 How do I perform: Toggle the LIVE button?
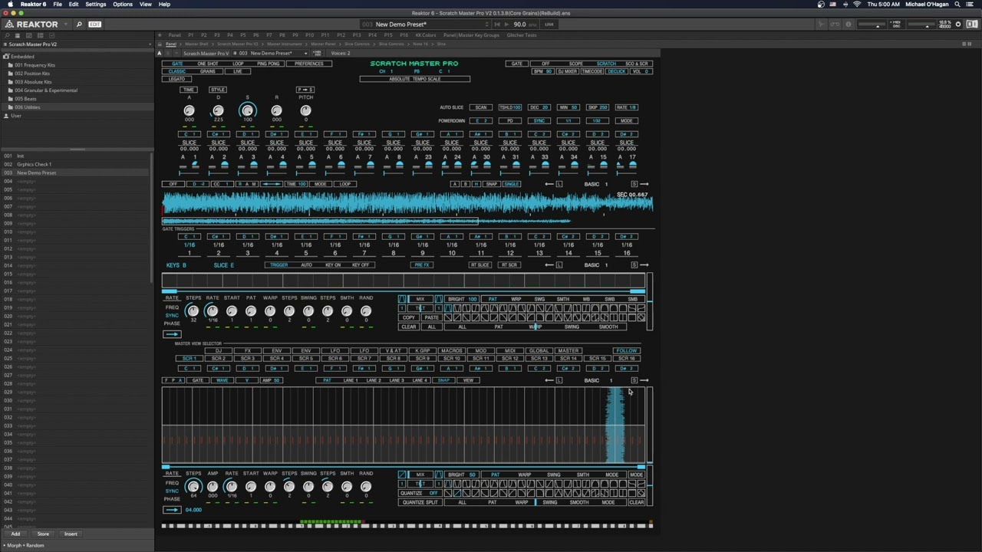(238, 71)
